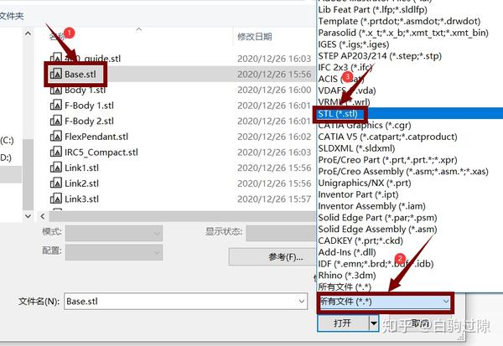Click navigation pane scroll up arrow
The height and width of the screenshot is (346, 503).
[28, 34]
